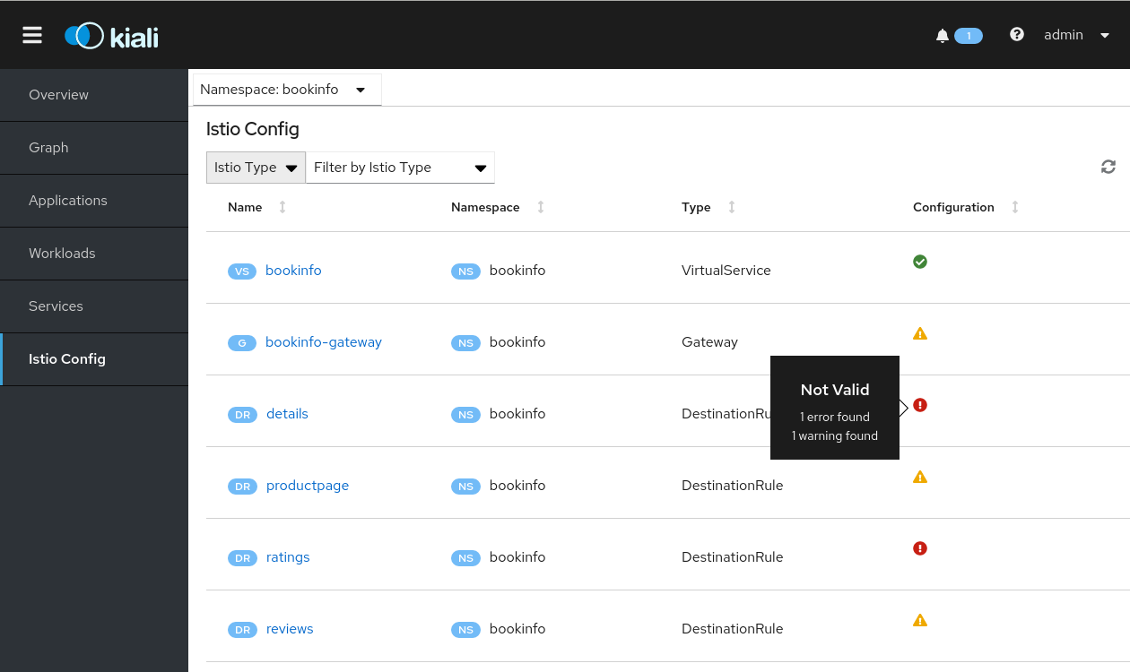Viewport: 1130px width, 672px height.
Task: Sort the list by Namespace column
Action: 541,207
